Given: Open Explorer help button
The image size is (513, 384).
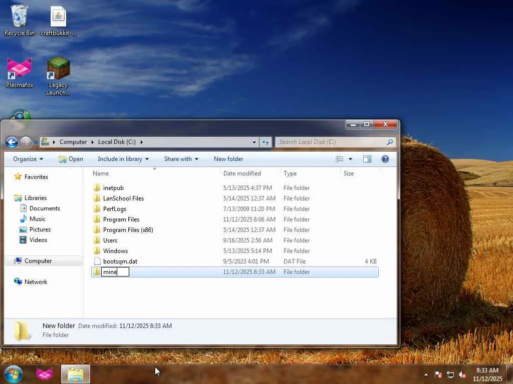Looking at the screenshot, I should 385,159.
